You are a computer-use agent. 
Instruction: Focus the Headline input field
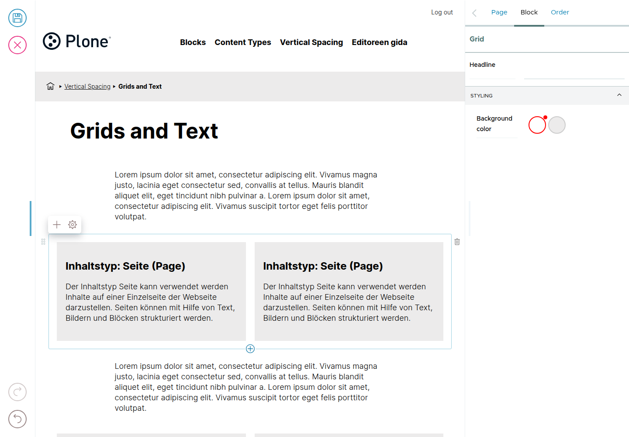[574, 70]
